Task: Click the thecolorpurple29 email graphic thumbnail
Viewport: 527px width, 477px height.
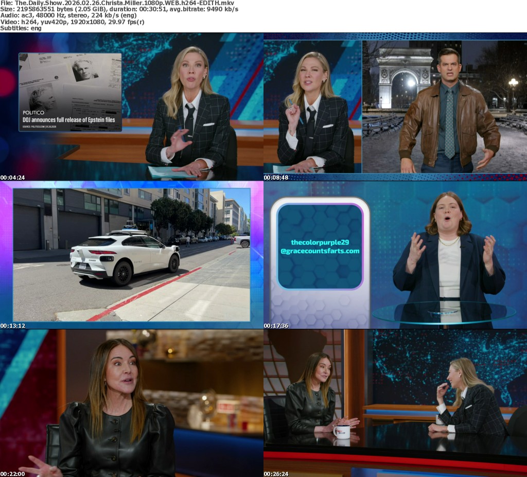Action: (395, 255)
